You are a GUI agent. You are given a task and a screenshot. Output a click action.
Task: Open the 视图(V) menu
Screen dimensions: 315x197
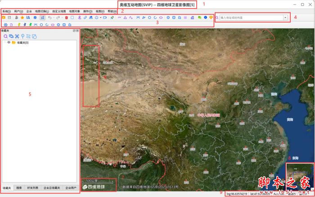pyautogui.click(x=100, y=11)
